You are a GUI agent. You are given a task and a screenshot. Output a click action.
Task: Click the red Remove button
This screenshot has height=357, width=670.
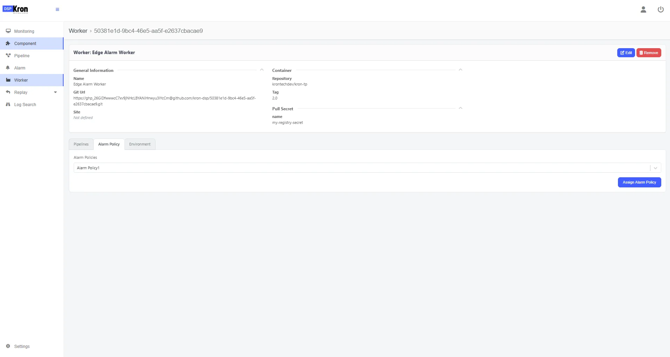(x=649, y=53)
